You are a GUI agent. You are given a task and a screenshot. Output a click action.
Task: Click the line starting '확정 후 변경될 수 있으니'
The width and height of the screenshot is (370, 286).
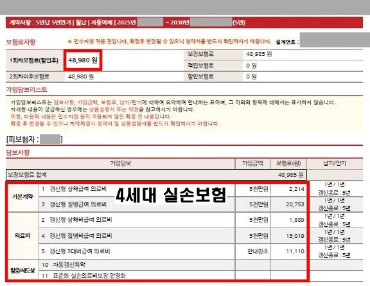(x=115, y=123)
